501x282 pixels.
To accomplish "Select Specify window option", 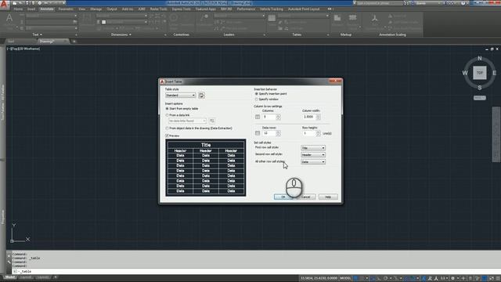I will tap(266, 99).
